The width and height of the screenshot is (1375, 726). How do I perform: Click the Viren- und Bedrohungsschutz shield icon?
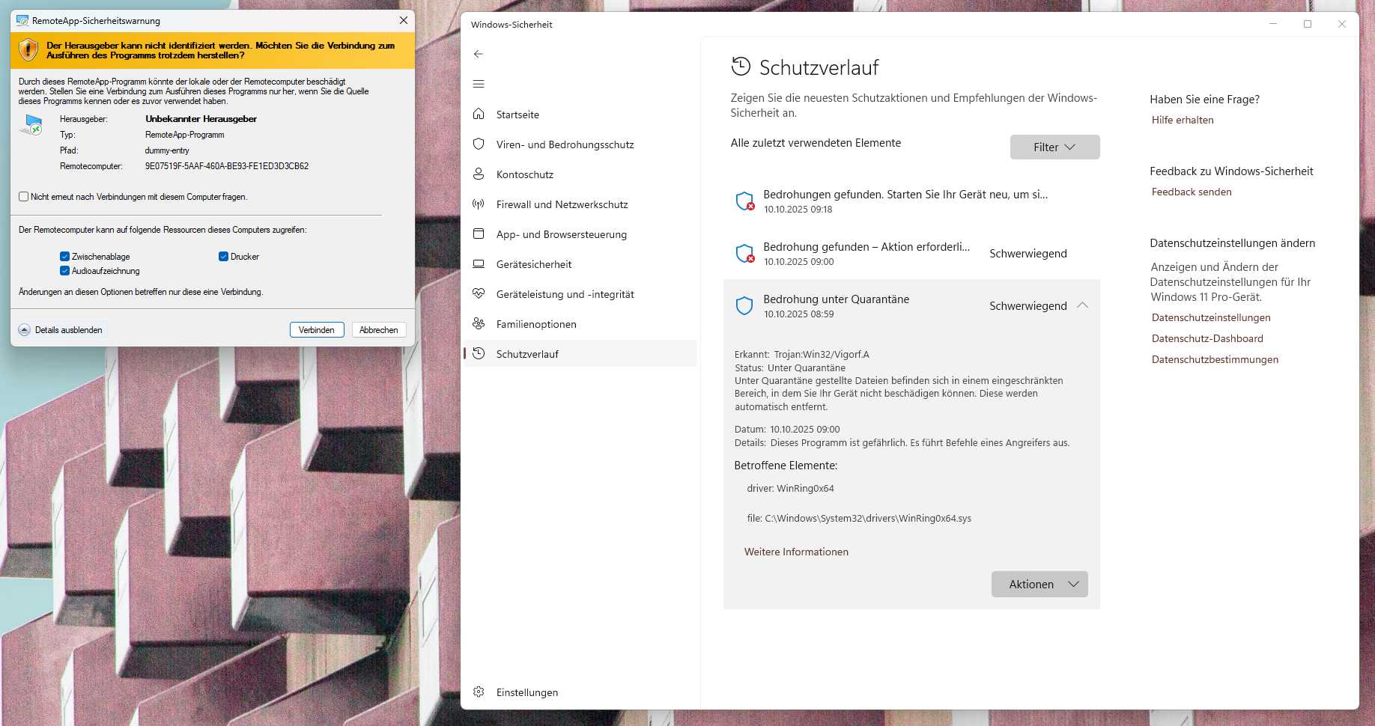tap(479, 144)
